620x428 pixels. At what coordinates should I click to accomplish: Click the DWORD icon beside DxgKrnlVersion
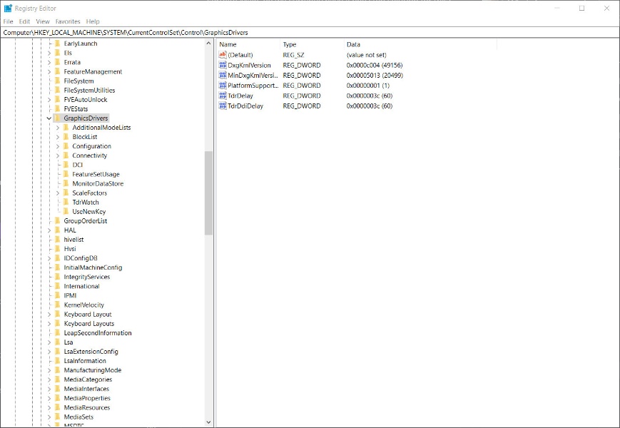[223, 65]
